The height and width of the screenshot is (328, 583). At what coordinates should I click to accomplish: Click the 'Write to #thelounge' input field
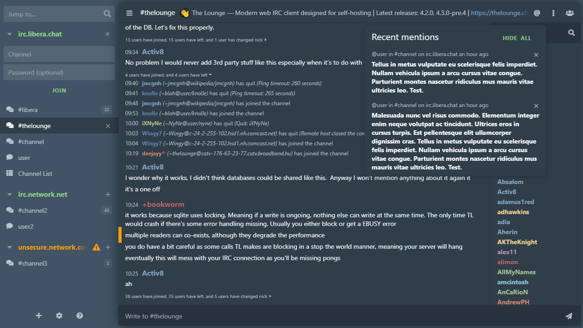click(273, 316)
